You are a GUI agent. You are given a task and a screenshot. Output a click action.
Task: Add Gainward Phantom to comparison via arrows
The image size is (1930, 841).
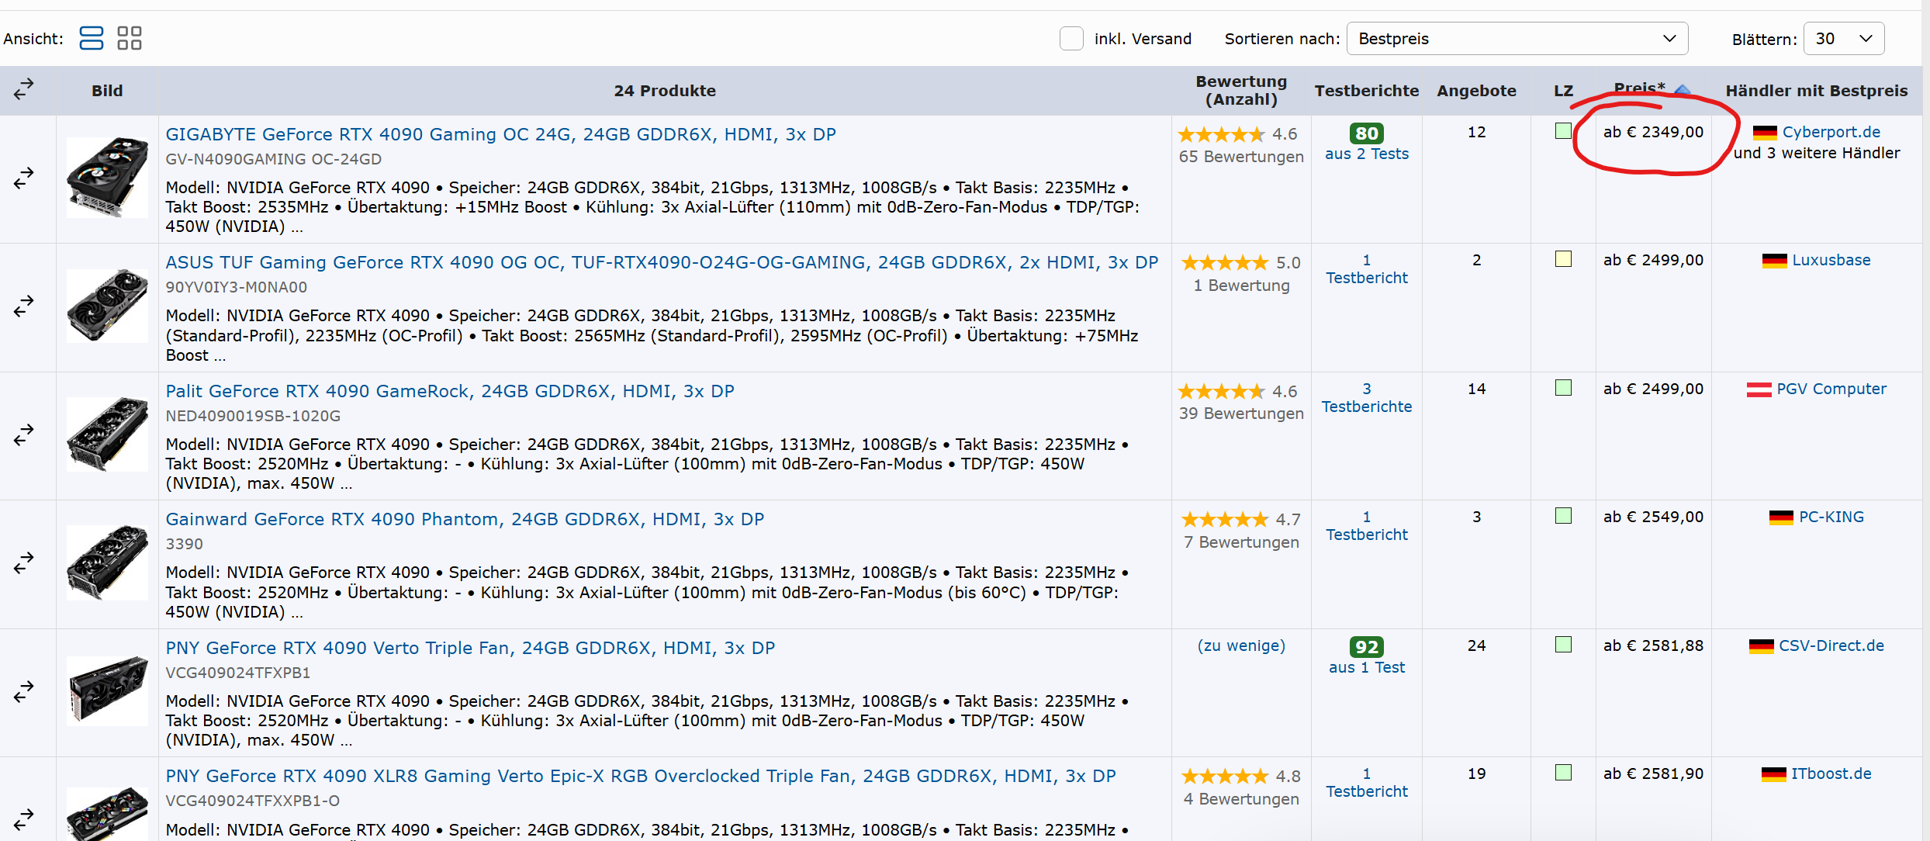(x=24, y=563)
